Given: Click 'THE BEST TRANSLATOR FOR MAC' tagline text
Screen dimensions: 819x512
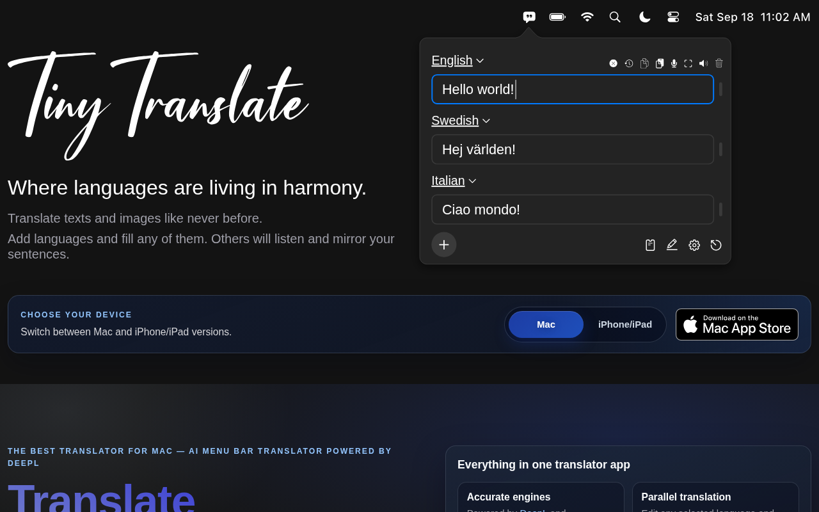Looking at the screenshot, I should click(x=90, y=451).
